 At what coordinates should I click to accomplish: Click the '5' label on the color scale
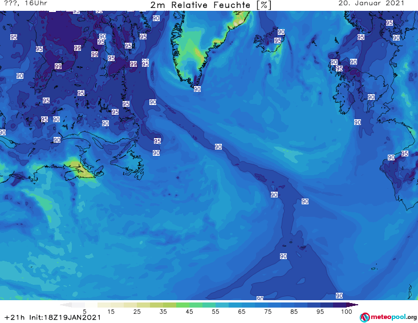tap(85, 312)
